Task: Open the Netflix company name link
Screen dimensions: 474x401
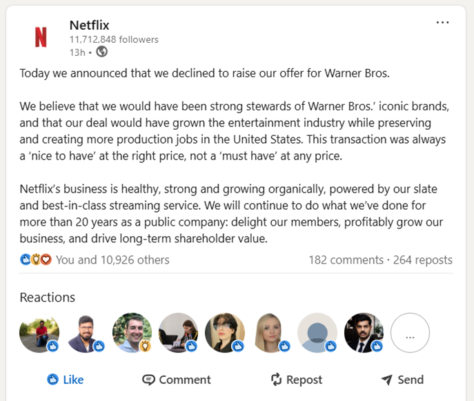Action: pyautogui.click(x=89, y=26)
